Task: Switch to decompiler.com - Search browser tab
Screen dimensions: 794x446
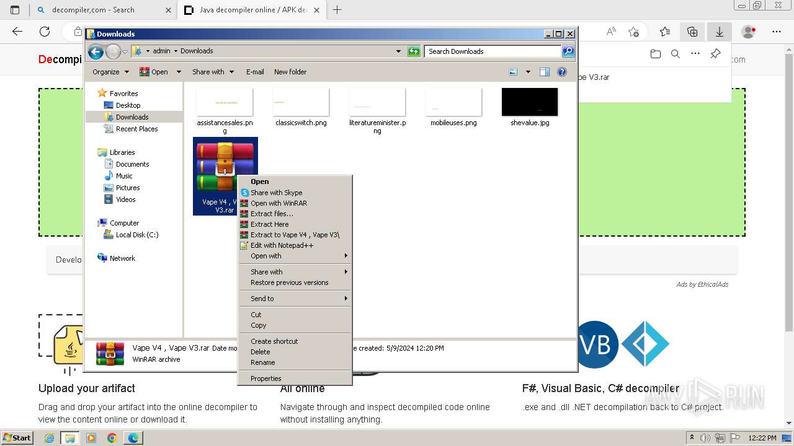Action: (x=103, y=10)
